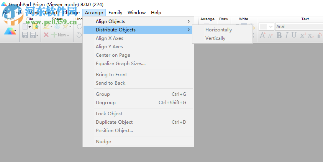Click the Bold text icon
This screenshot has width=323, height=162.
pos(279,36)
